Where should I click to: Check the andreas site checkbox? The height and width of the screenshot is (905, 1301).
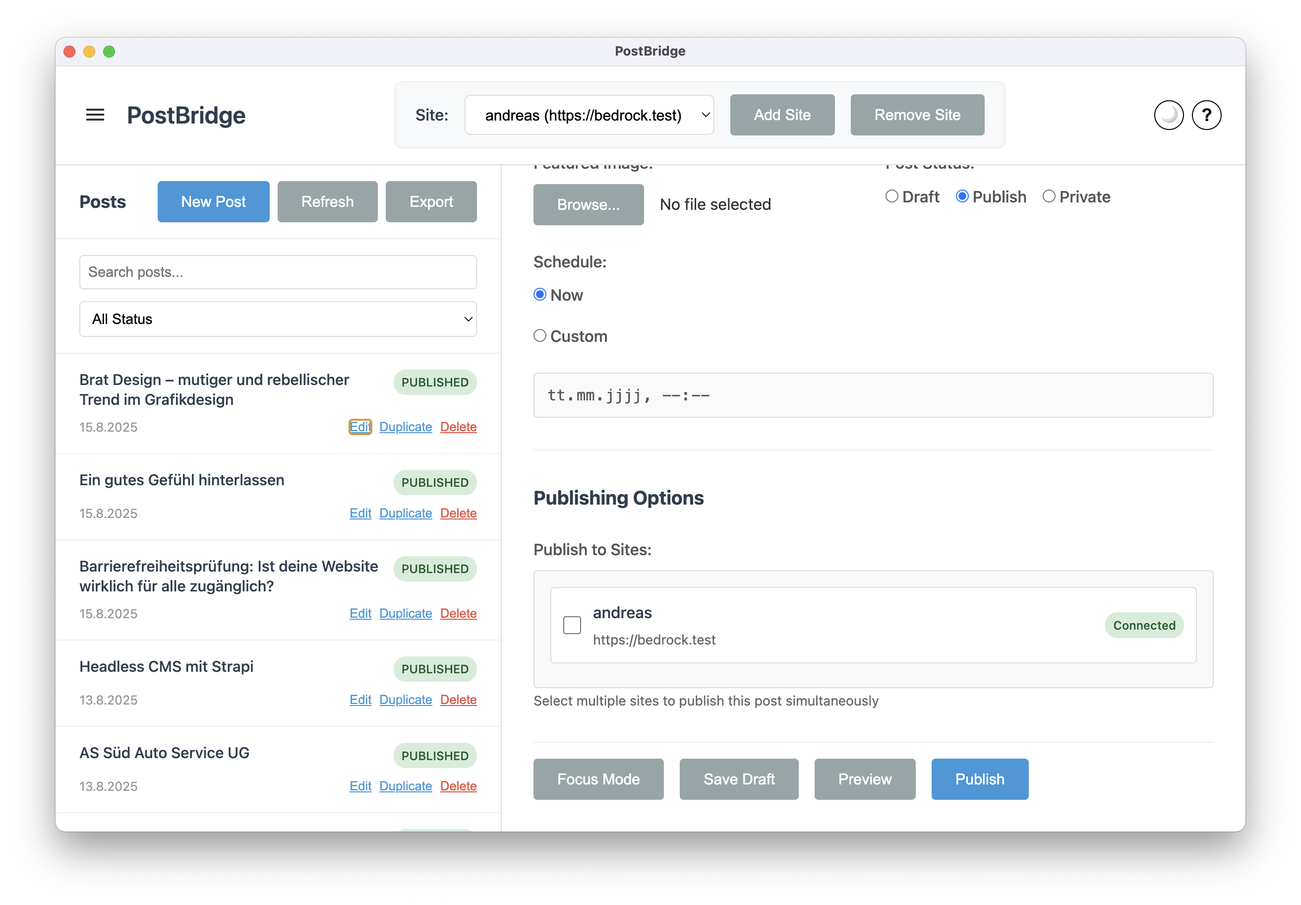(572, 625)
